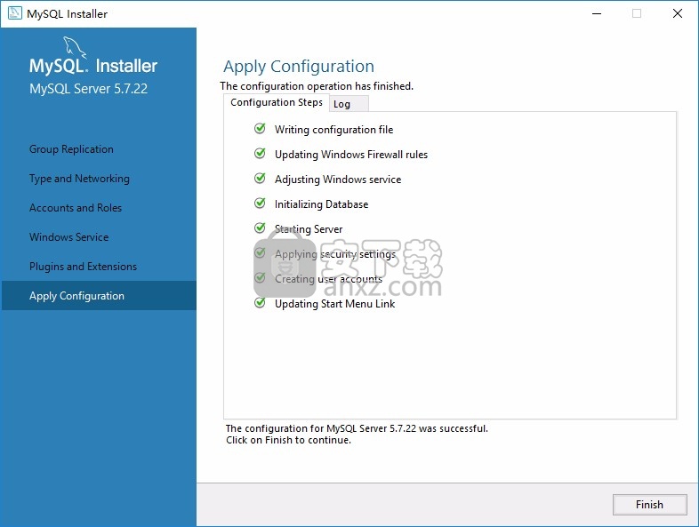Viewport: 699px width, 527px height.
Task: Select Apply Configuration in the sidebar
Action: [99, 295]
